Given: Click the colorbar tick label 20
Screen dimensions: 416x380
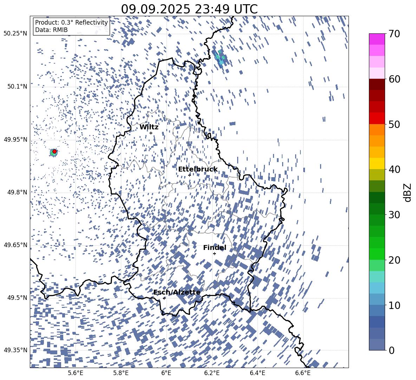Looking at the screenshot, I should click(394, 260).
